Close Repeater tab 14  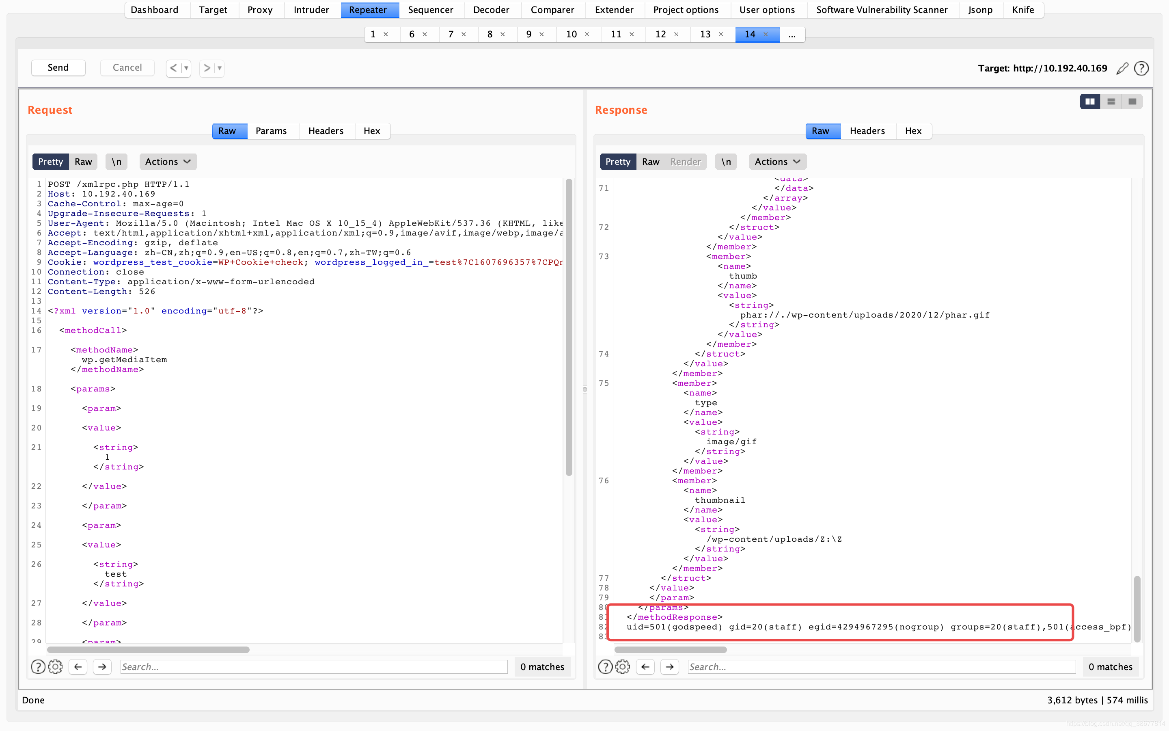point(766,35)
